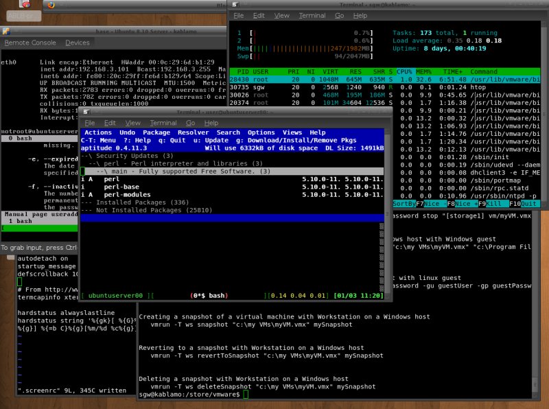Select htop process row 30735 sgw
The height and width of the screenshot is (409, 549).
coord(385,87)
